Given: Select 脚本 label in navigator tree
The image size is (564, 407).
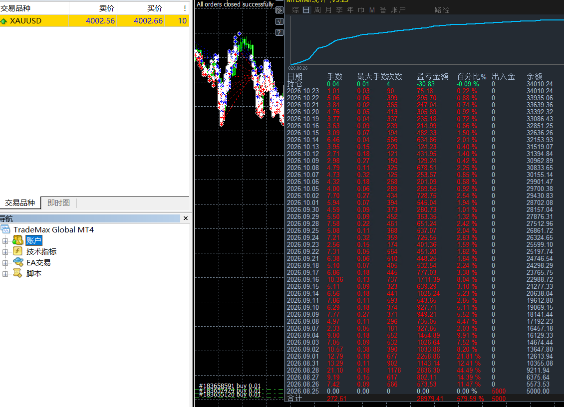Looking at the screenshot, I should click(x=34, y=274).
